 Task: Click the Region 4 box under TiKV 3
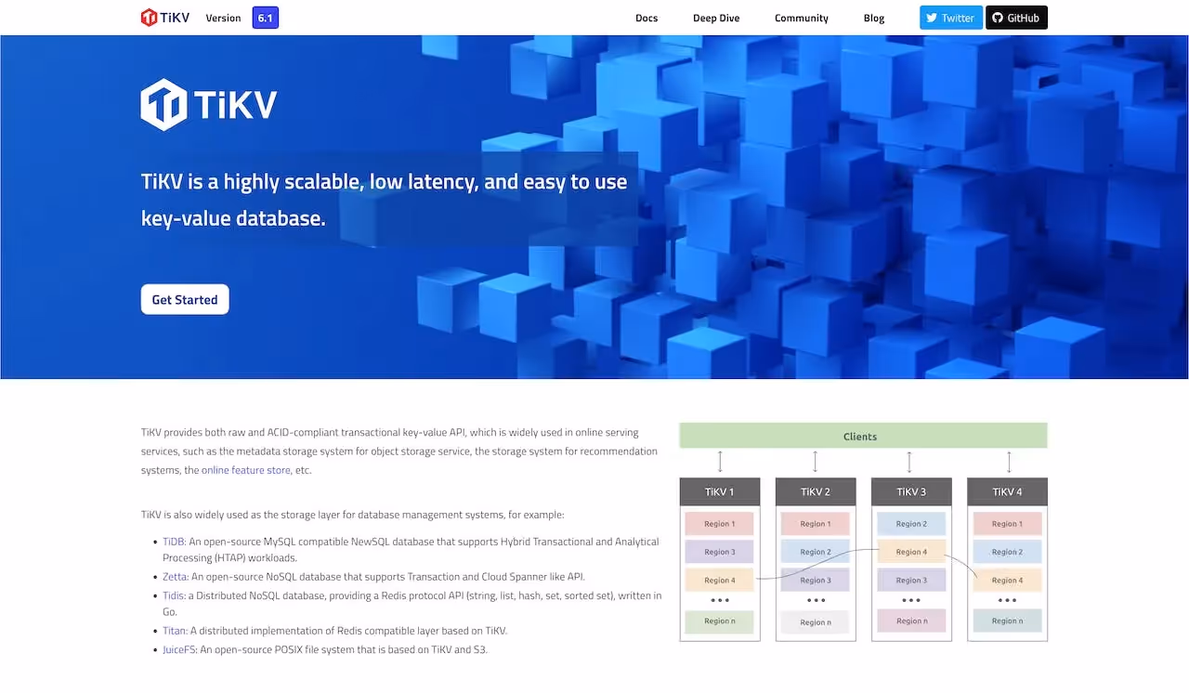coord(911,551)
